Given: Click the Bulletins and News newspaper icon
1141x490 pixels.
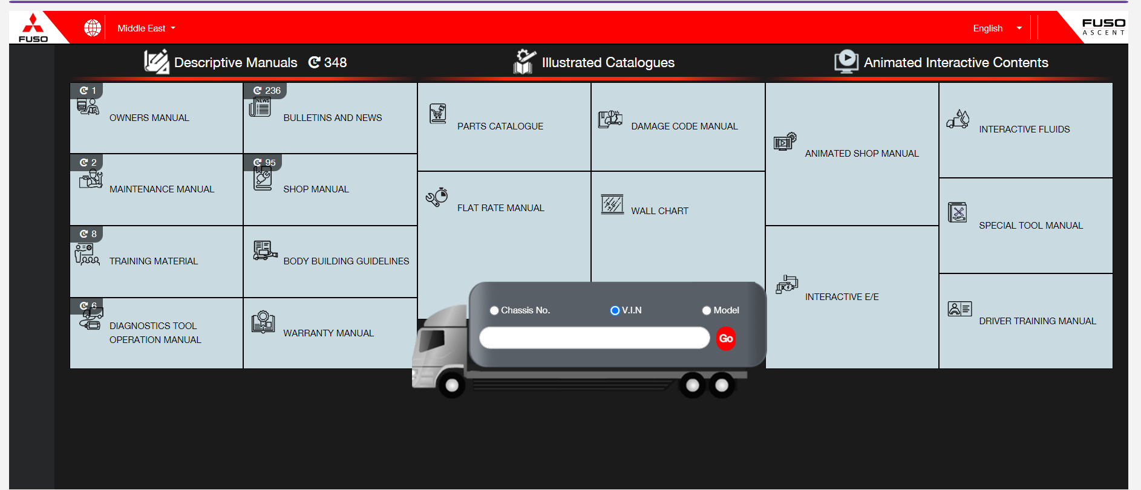Looking at the screenshot, I should [260, 107].
